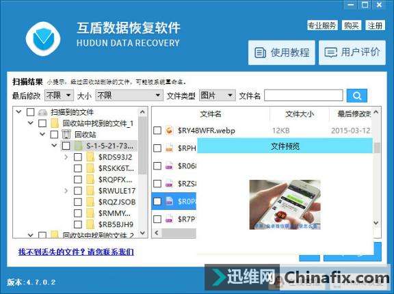Click the 文件名 column header
394x294 pixels.
(211, 114)
